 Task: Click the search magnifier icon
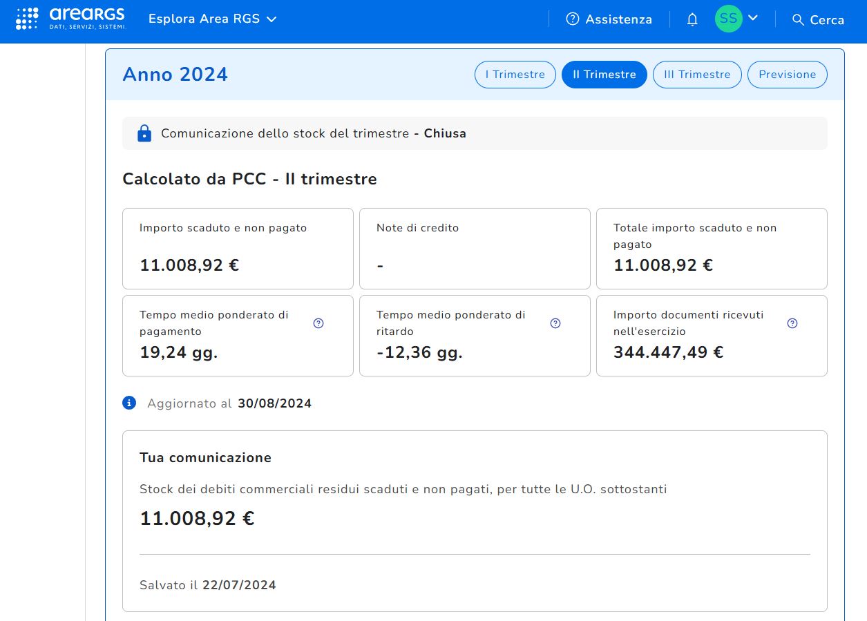tap(798, 19)
